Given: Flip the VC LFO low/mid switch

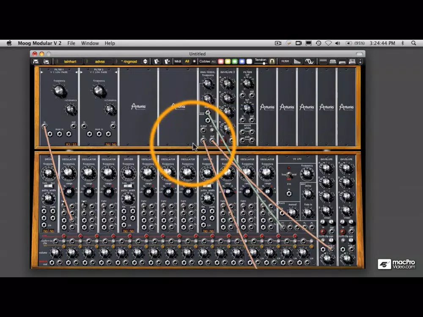Looking at the screenshot, I should pyautogui.click(x=289, y=175).
